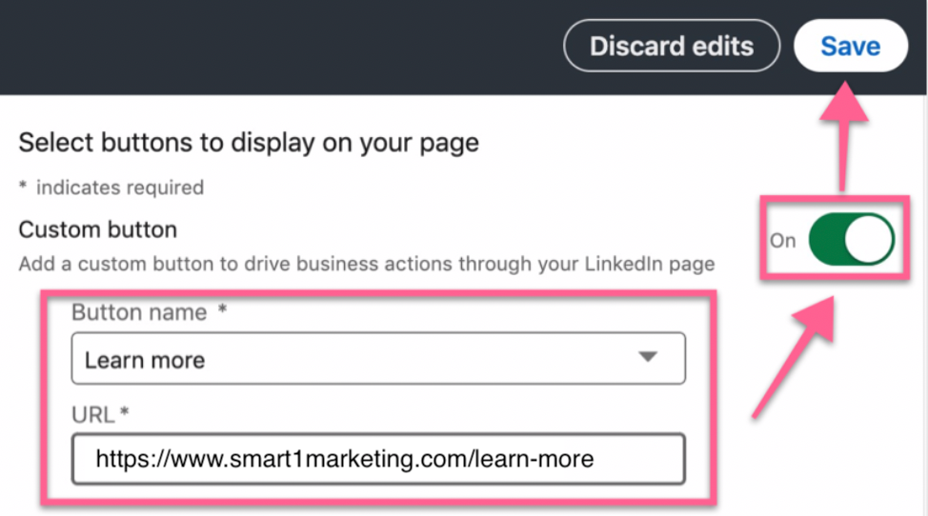Click the asterisk next to Button name
Viewport: 928px width, 516px height.
222,312
